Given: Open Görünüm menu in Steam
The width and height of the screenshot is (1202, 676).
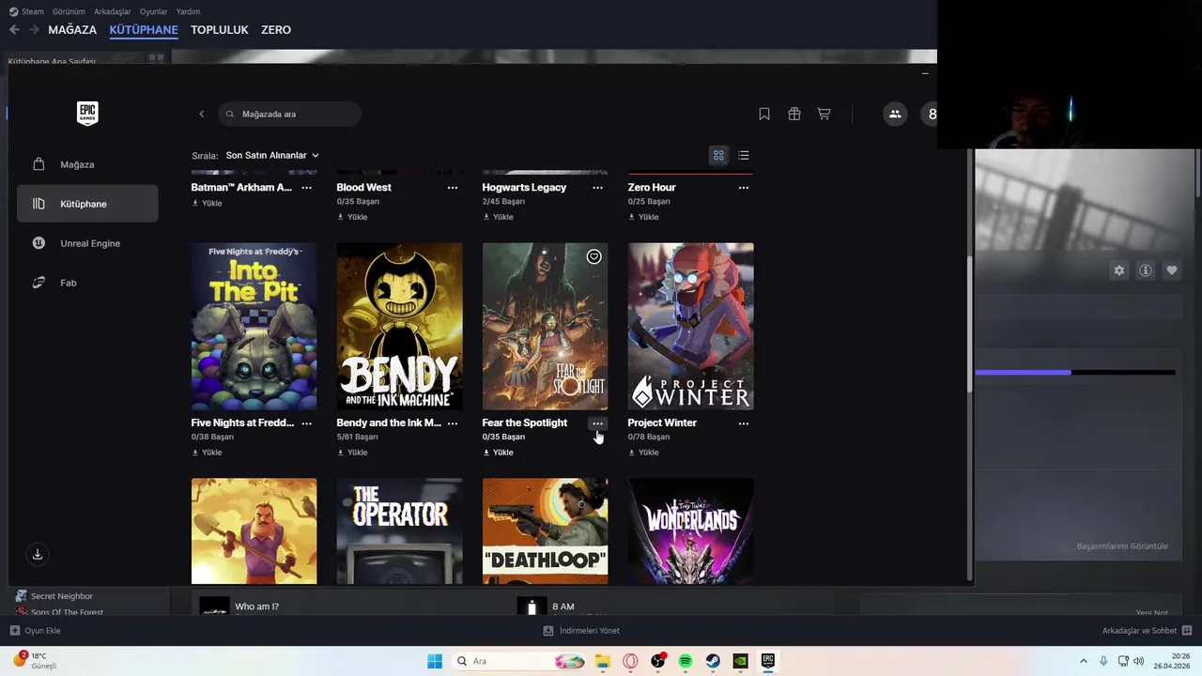Looking at the screenshot, I should pos(69,11).
